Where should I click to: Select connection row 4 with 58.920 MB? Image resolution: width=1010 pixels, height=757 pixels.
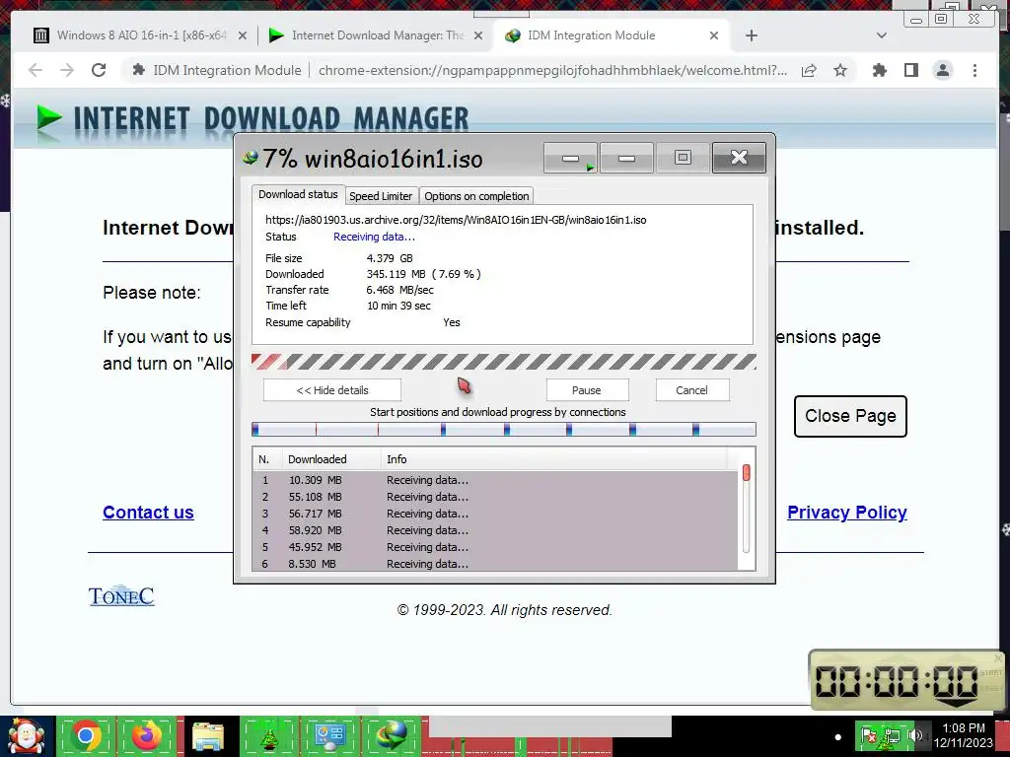[495, 530]
